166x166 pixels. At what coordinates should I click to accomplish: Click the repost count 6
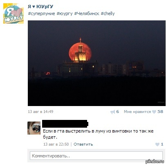click(117, 112)
